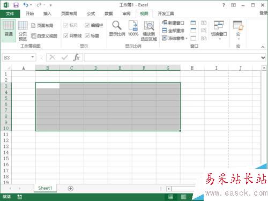Switch to 分页预览 page break preview
This screenshot has height=201, width=268.
pos(23,31)
